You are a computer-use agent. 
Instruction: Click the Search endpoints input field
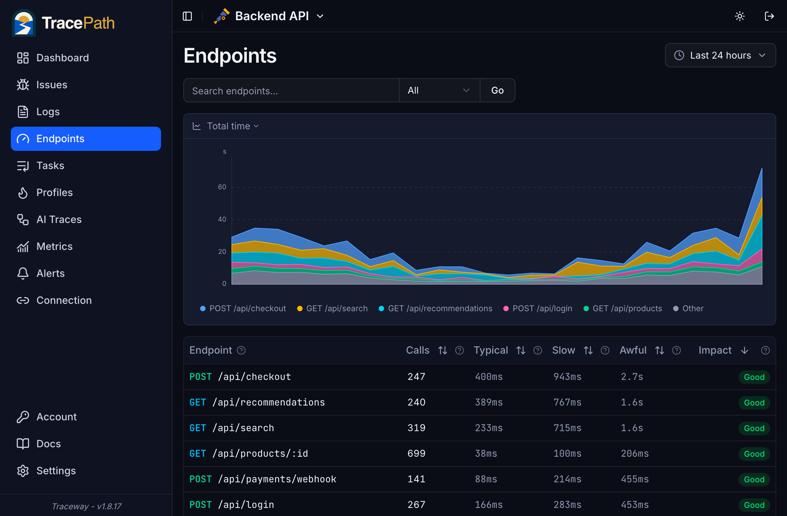[x=291, y=91]
